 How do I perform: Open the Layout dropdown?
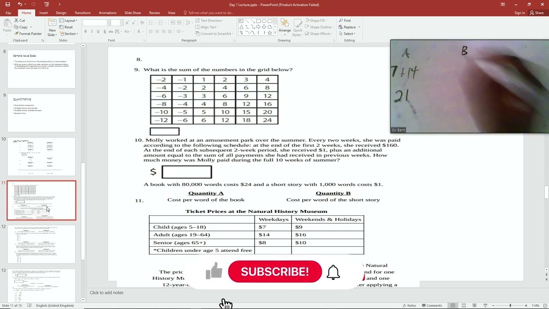click(x=68, y=21)
